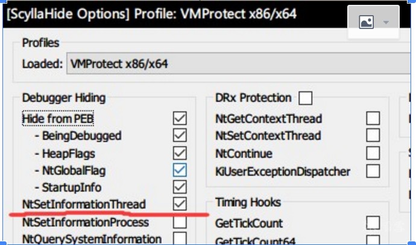
Task: Check the NtQuerySystemInformation option
Action: (180, 240)
